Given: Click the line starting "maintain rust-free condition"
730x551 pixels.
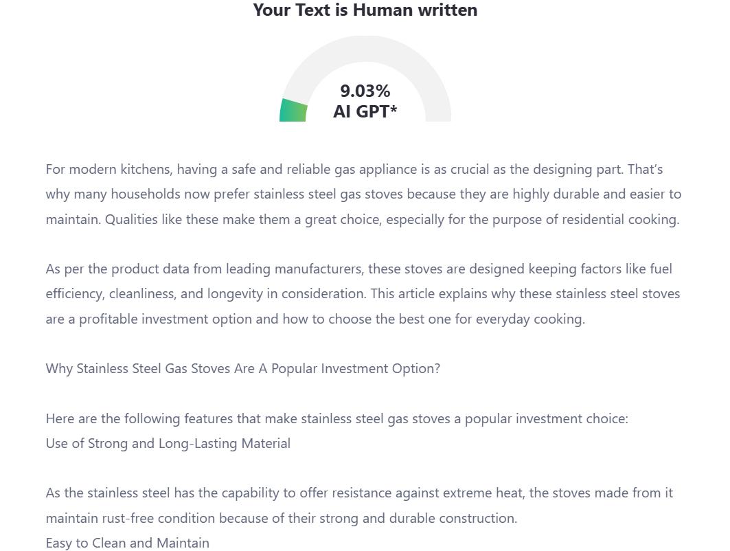Looking at the screenshot, I should 281,519.
